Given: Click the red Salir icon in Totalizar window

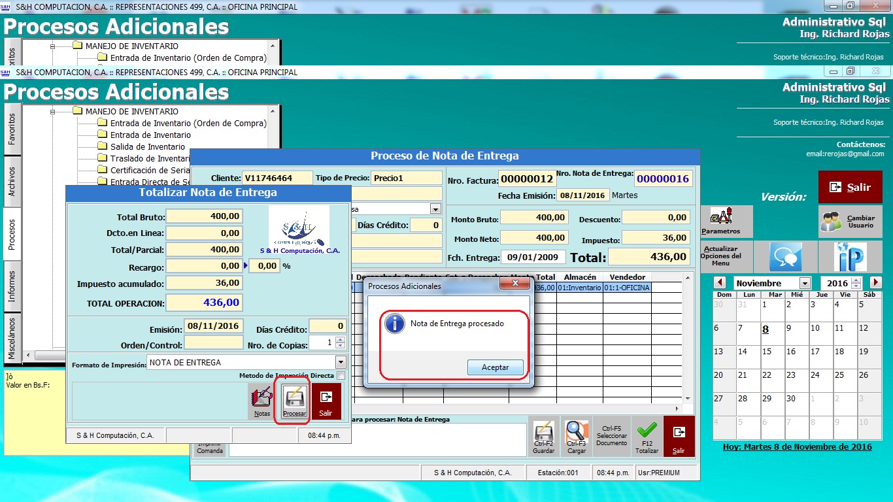Looking at the screenshot, I should point(326,401).
